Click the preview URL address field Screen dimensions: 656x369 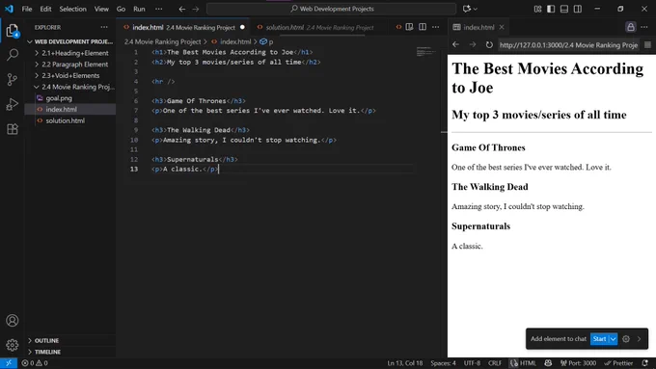[x=568, y=45]
